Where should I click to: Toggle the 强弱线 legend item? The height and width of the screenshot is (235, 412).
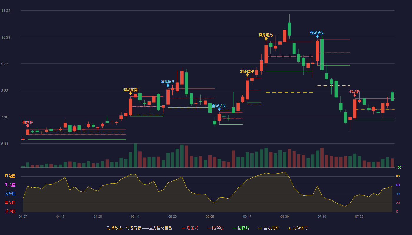215,228
